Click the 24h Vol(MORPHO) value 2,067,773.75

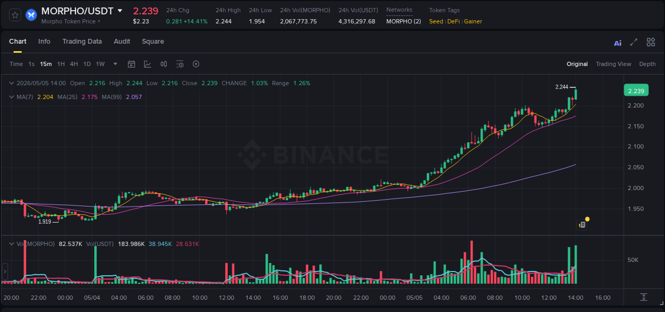pos(298,21)
